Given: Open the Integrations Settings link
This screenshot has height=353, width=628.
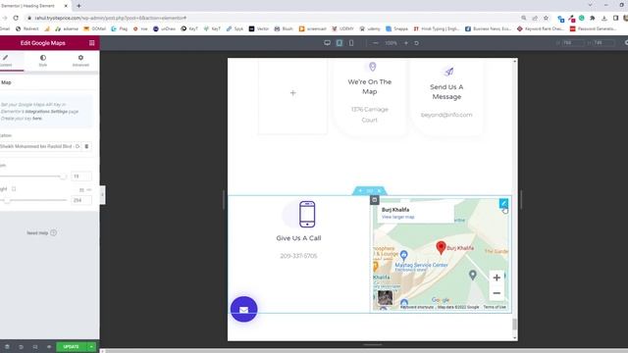Looking at the screenshot, I should (x=46, y=111).
